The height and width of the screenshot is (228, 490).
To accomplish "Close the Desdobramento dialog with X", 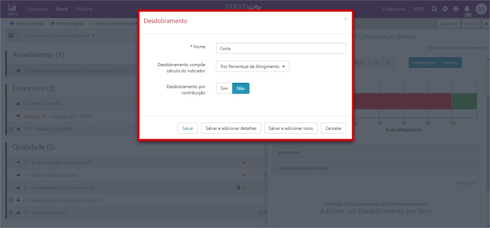I will (346, 19).
